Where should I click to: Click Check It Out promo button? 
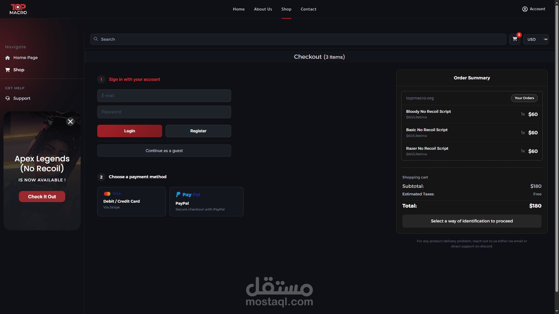click(42, 197)
